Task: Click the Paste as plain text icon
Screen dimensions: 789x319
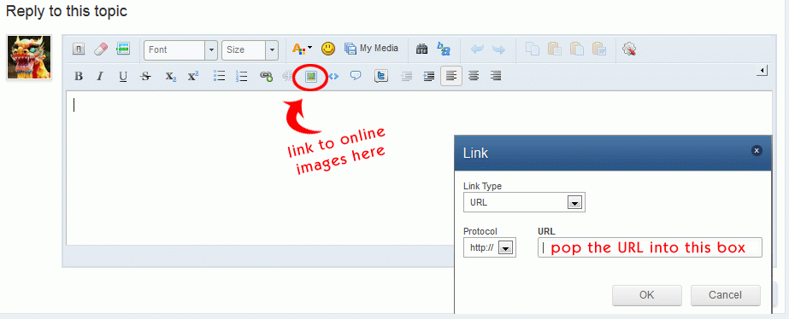Action: 577,49
